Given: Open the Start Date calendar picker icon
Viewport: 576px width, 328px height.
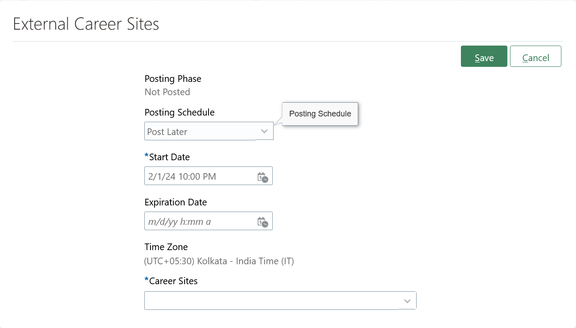Looking at the screenshot, I should [263, 177].
